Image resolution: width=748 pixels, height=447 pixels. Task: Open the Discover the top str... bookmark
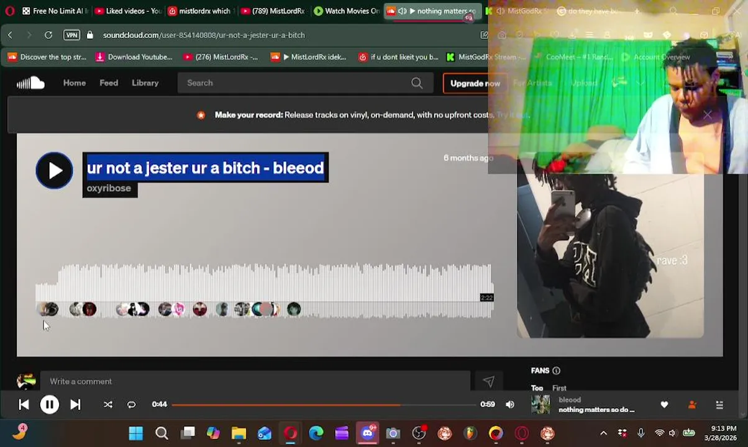(x=47, y=57)
